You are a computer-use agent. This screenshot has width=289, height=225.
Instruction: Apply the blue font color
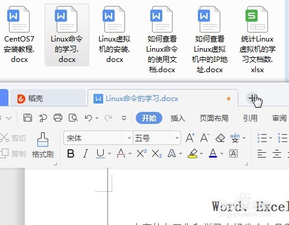(213, 154)
